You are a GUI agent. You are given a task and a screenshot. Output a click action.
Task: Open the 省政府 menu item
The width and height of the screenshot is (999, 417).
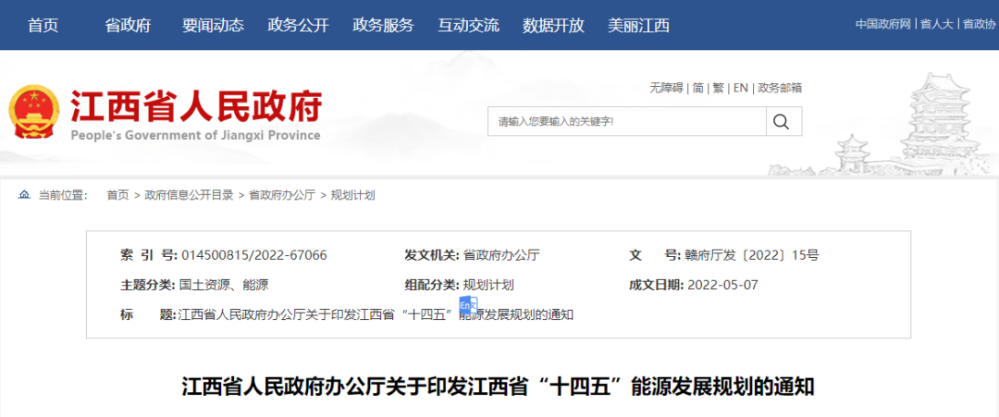coord(128,25)
